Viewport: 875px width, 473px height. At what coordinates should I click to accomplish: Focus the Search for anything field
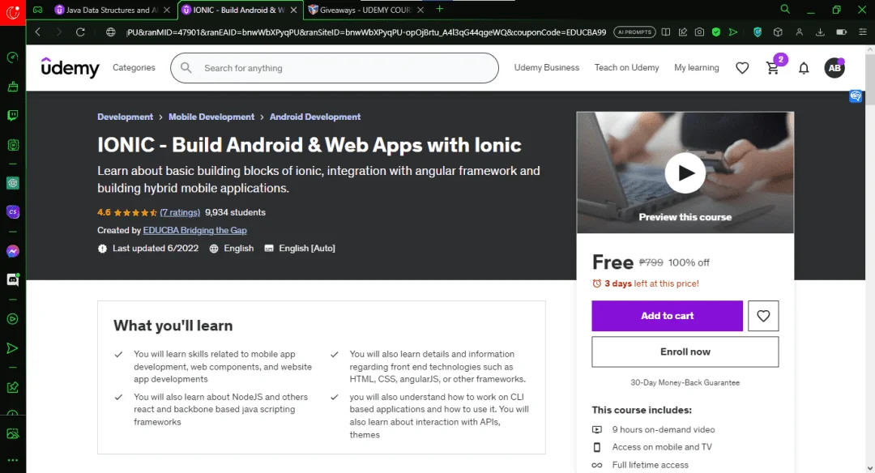[335, 68]
